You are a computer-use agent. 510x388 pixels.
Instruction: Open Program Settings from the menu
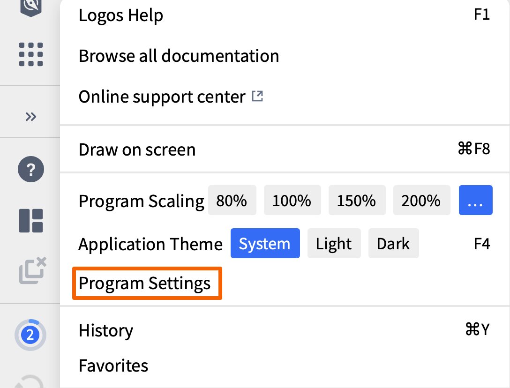pos(144,283)
